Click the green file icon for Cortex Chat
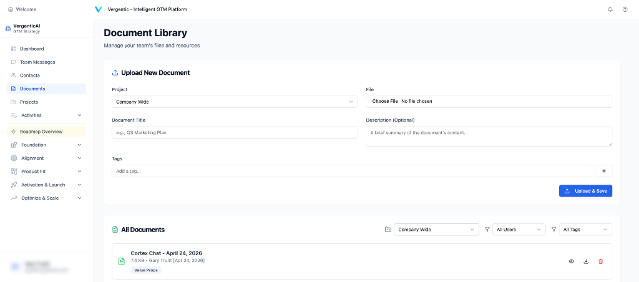The image size is (639, 282). [122, 261]
